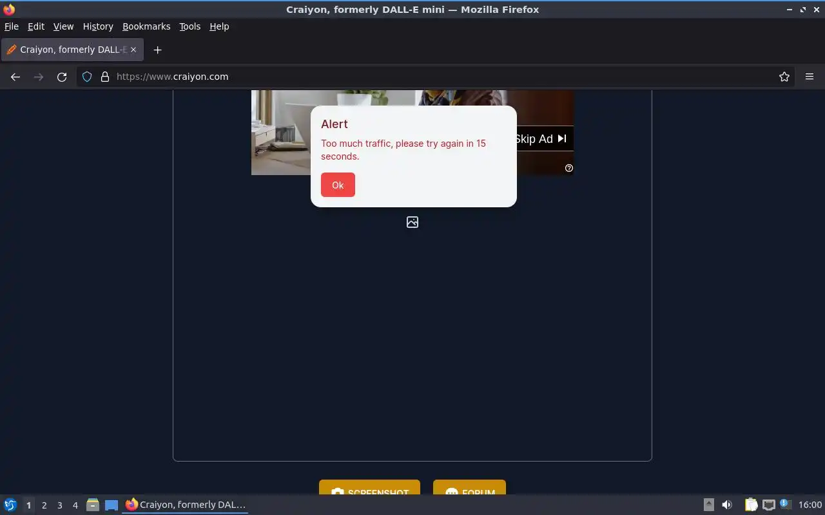This screenshot has height=515, width=825.
Task: Open the Edit menu
Action: (x=36, y=26)
